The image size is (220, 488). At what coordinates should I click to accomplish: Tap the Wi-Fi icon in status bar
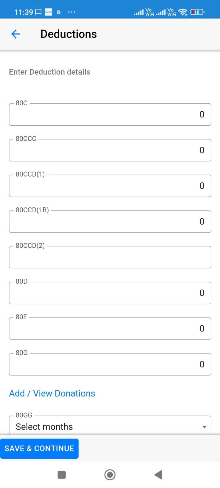click(x=183, y=12)
